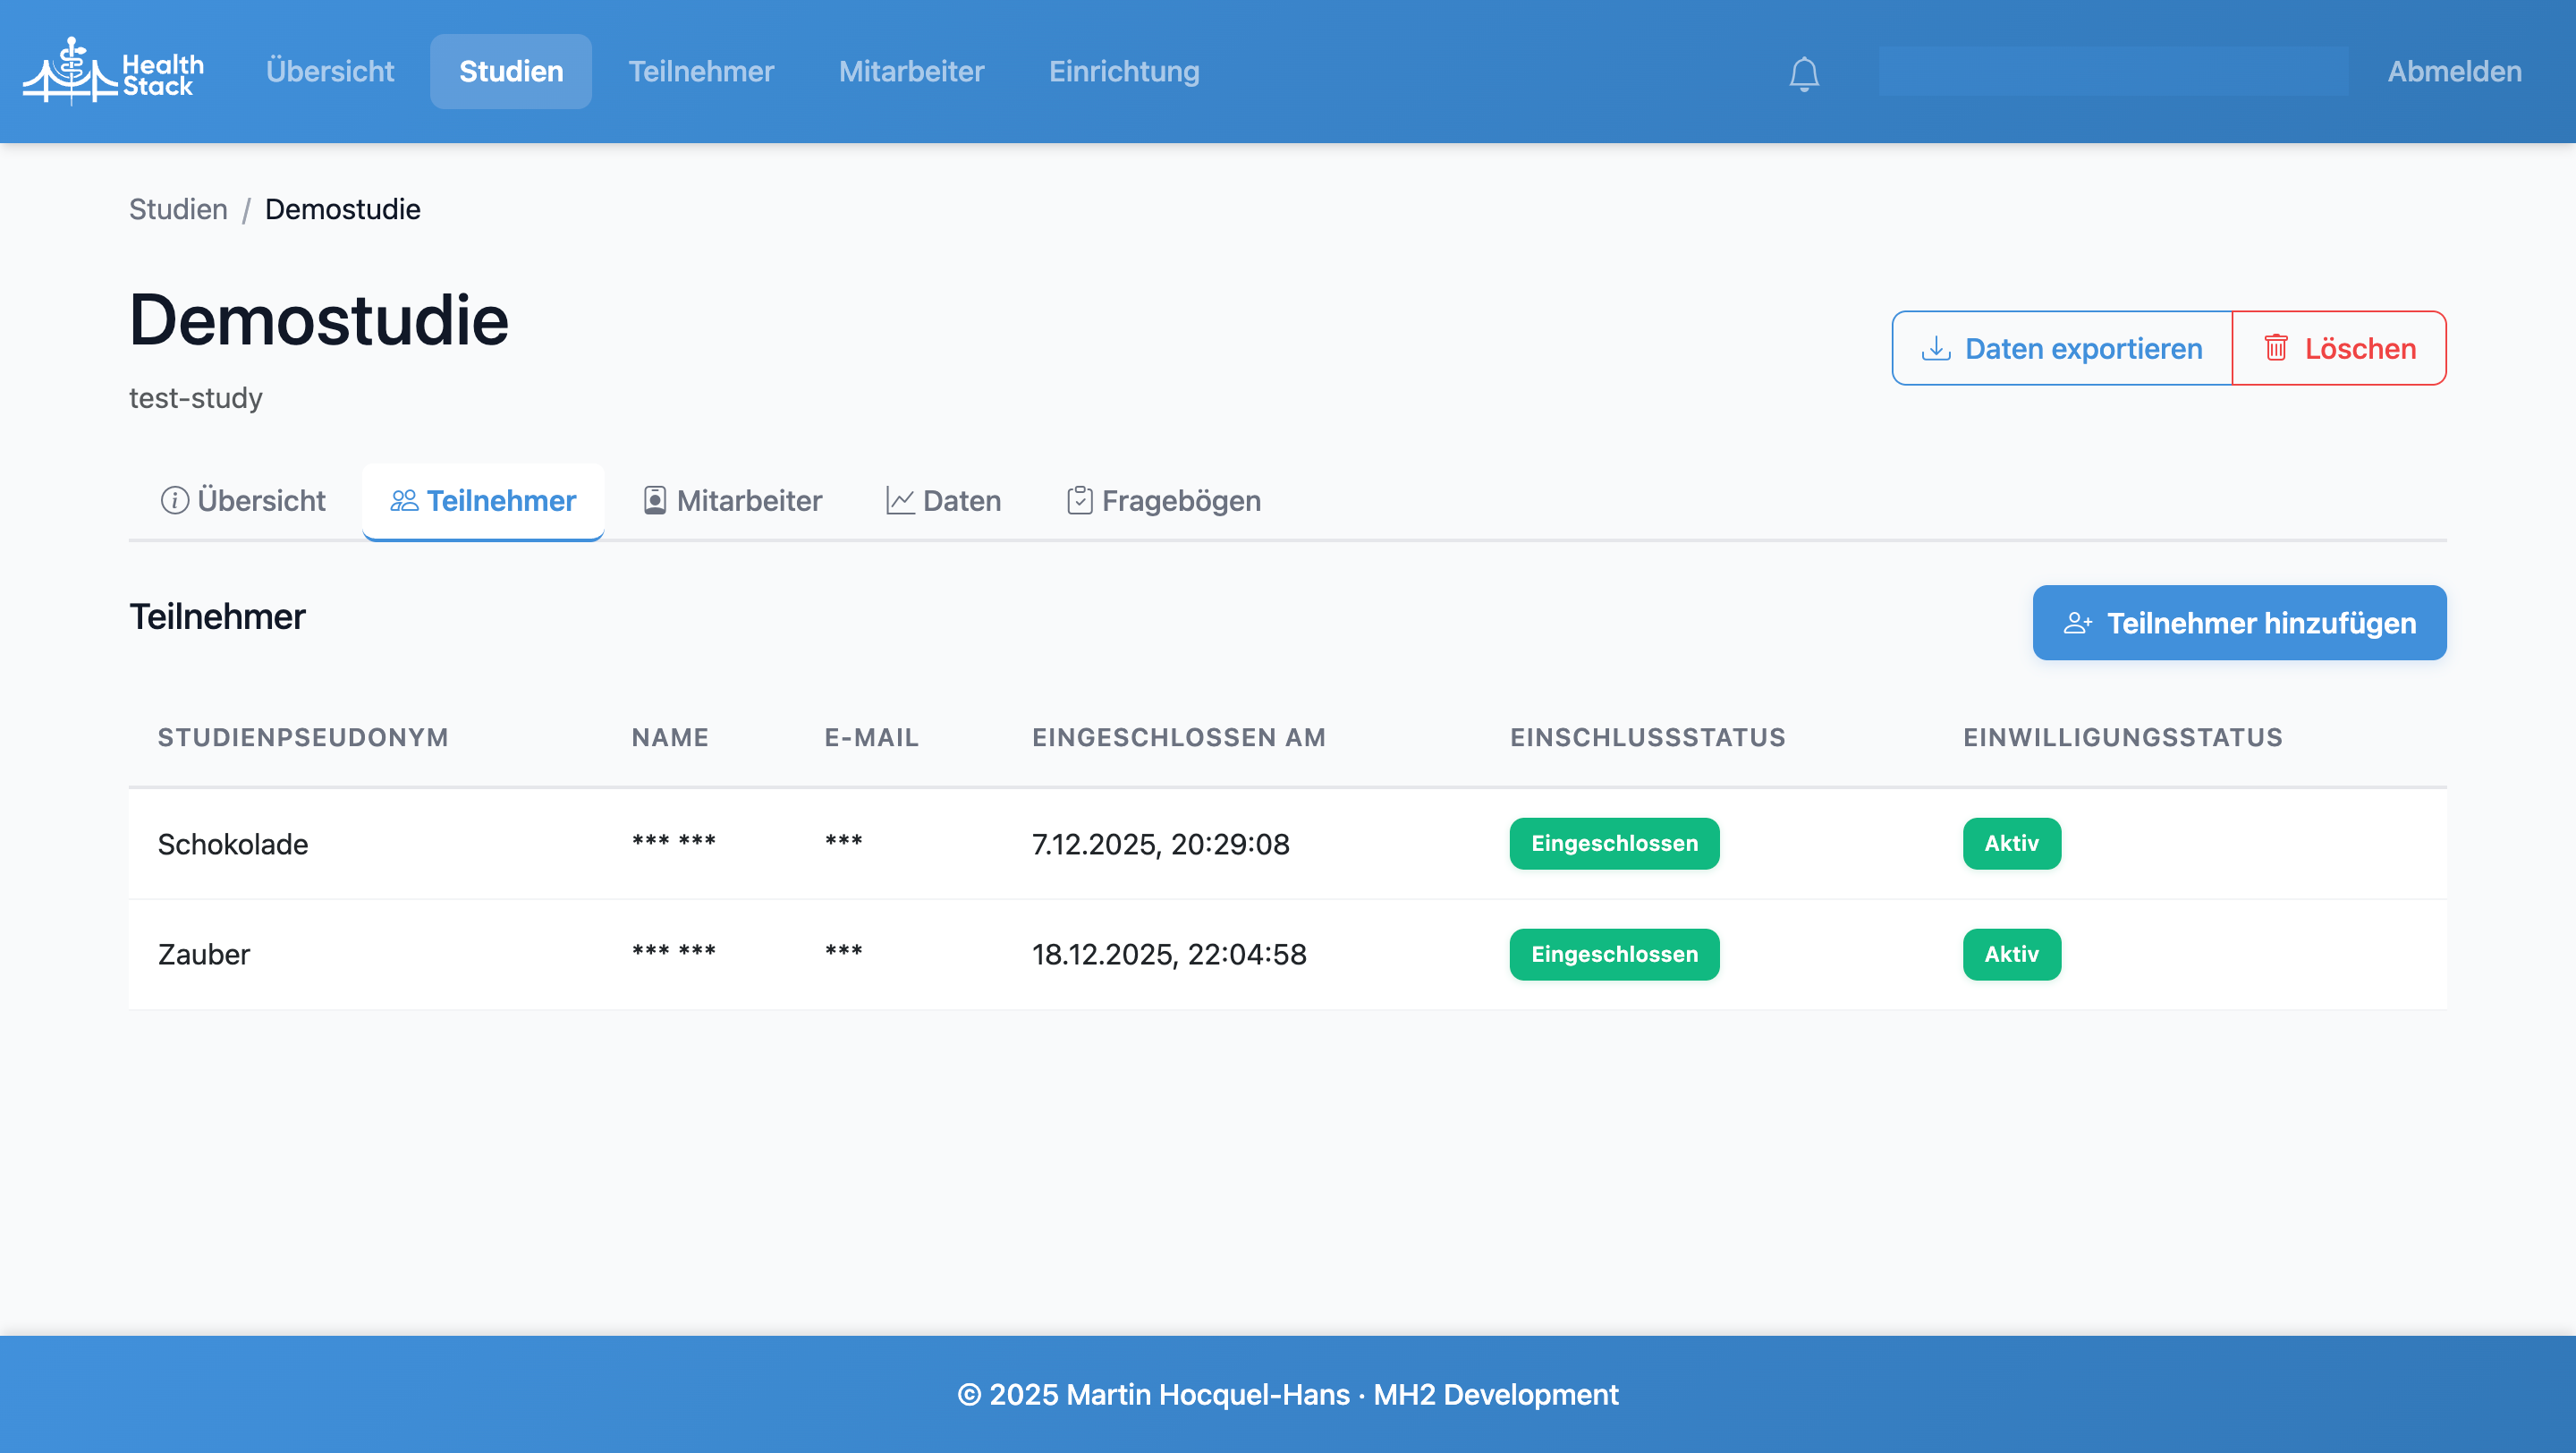Viewport: 2576px width, 1453px height.
Task: Click the info icon on Übersicht tab
Action: coord(175,500)
